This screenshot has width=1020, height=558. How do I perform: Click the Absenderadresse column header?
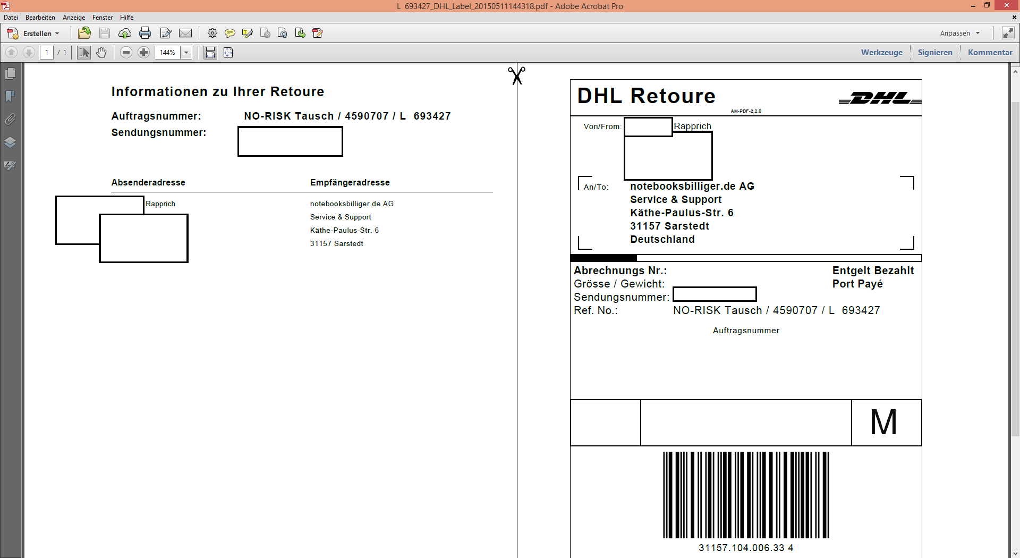(x=148, y=182)
